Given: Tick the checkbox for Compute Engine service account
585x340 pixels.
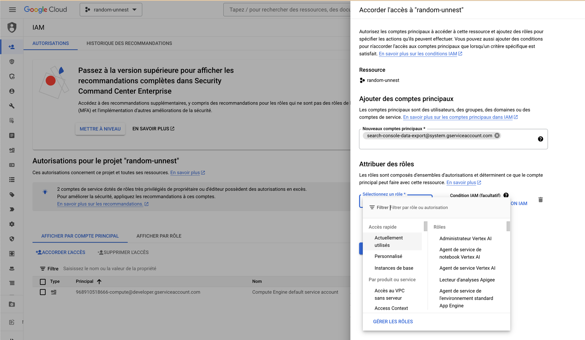Looking at the screenshot, I should pyautogui.click(x=43, y=292).
